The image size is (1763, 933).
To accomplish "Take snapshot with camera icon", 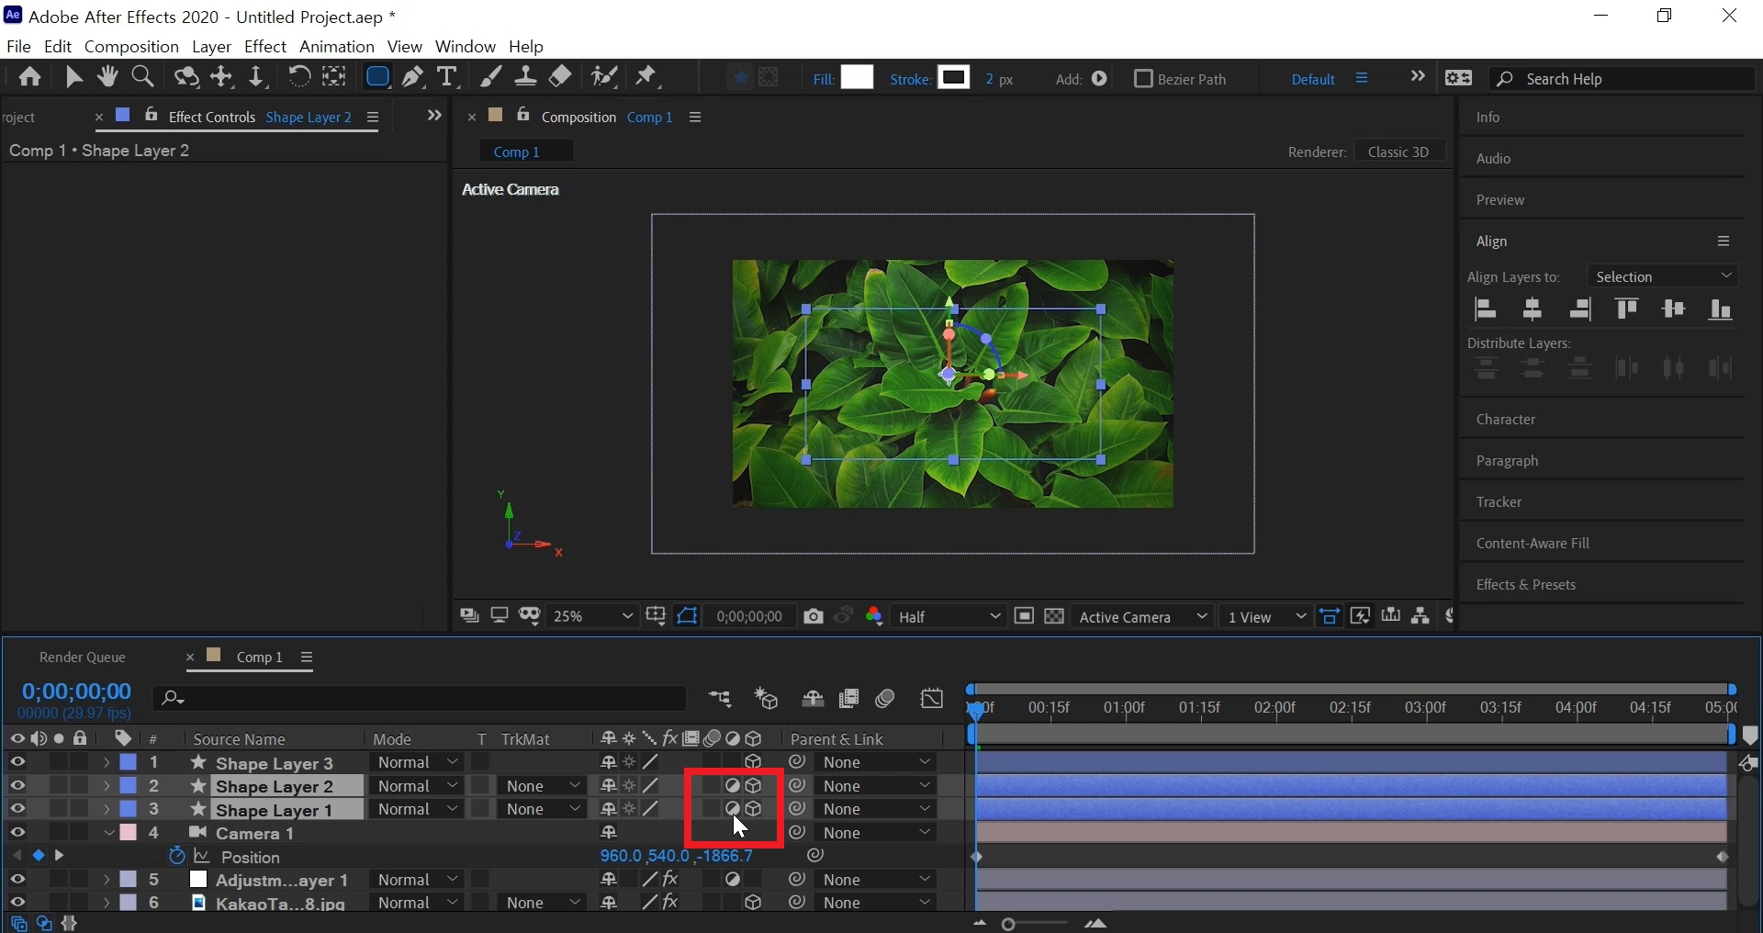I will [813, 616].
